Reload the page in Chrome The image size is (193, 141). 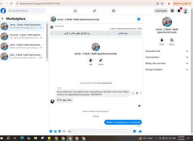pos(11,3)
